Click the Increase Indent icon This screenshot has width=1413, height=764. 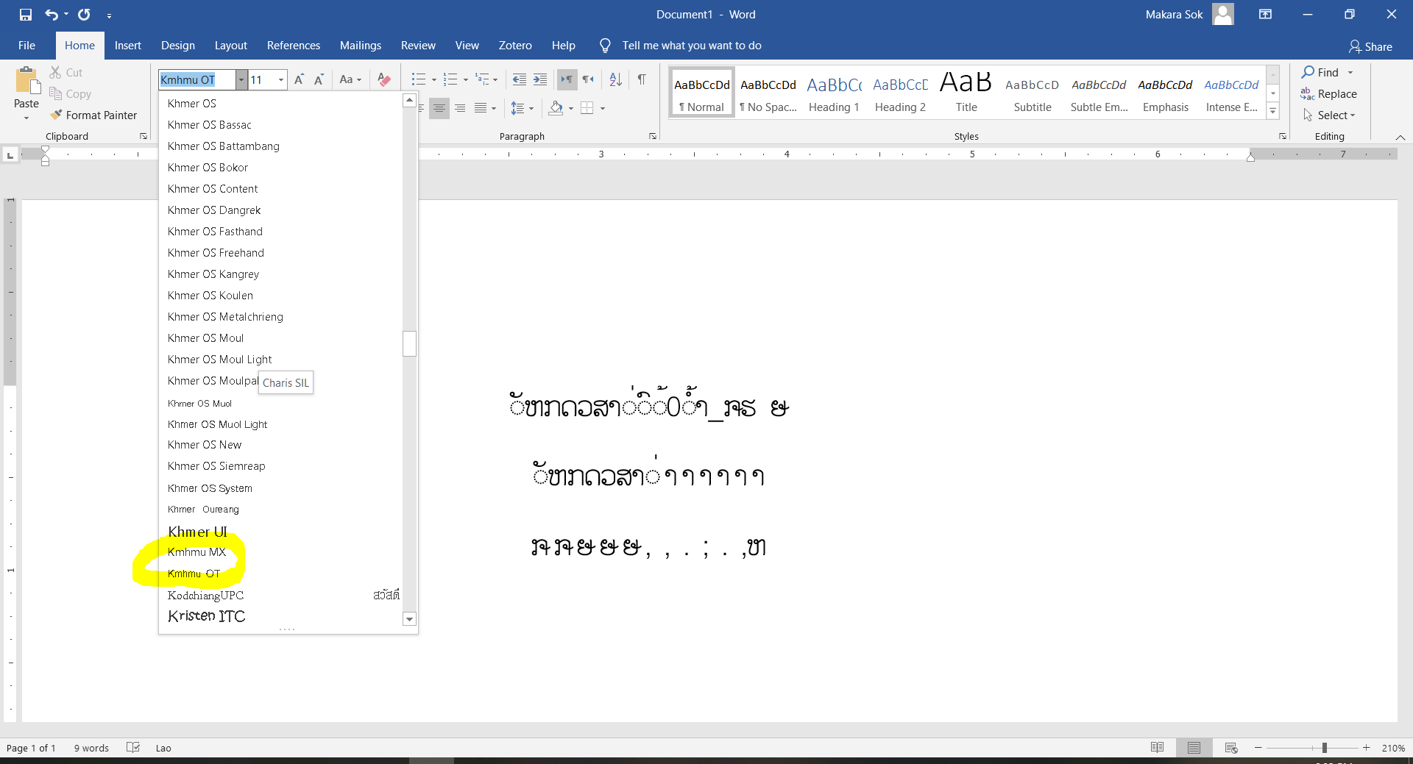[540, 79]
